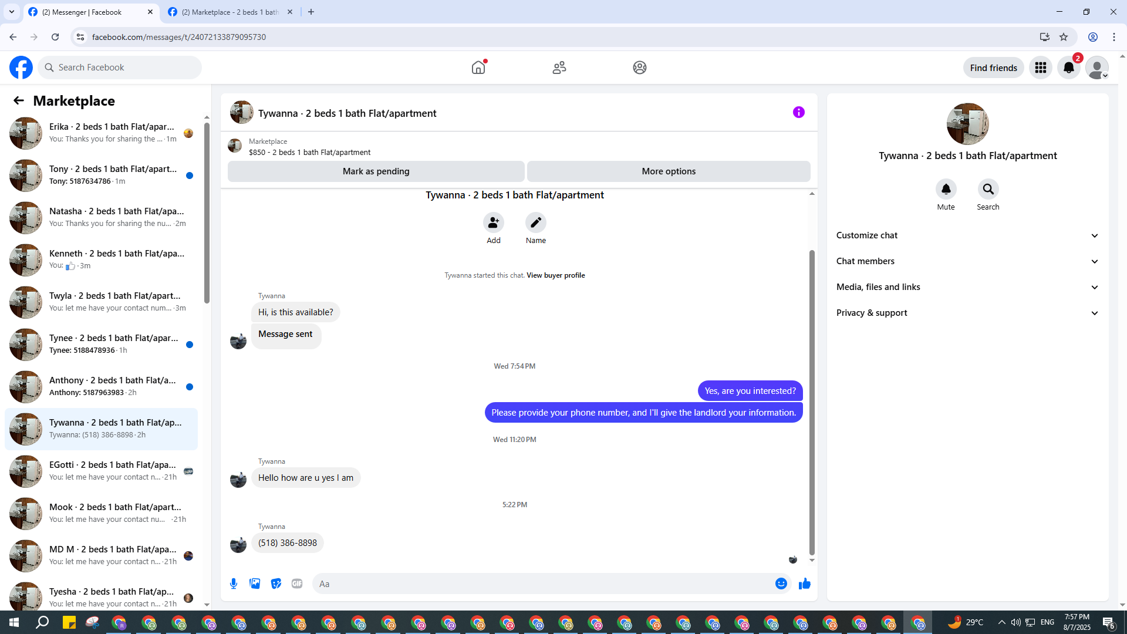The image size is (1127, 634).
Task: Open Kenneth conversation in the list
Action: (101, 259)
